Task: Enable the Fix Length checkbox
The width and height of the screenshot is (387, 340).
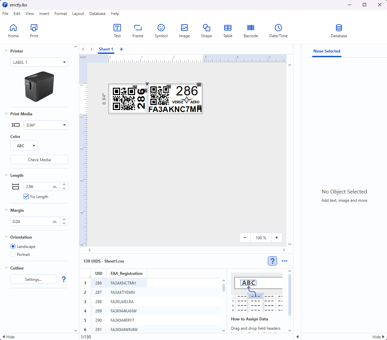Action: [x=26, y=196]
